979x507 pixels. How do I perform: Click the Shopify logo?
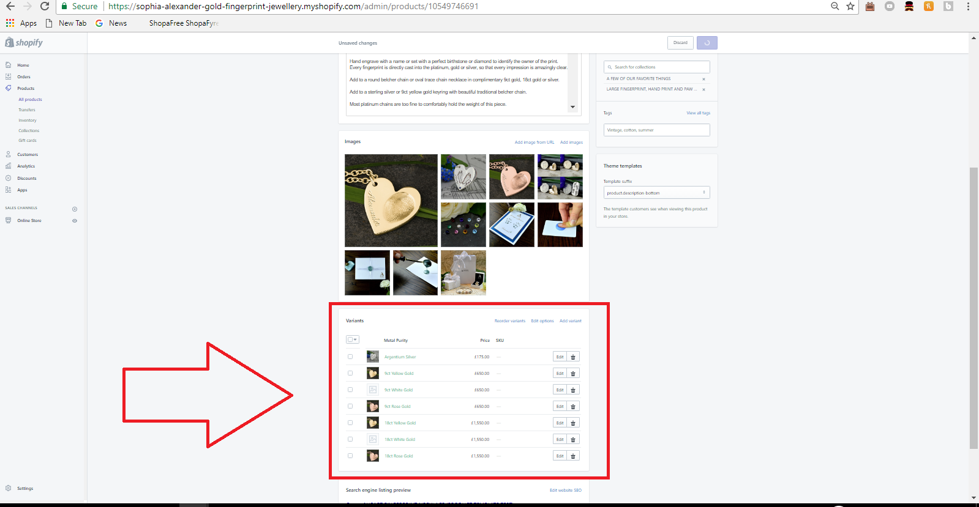[x=24, y=43]
